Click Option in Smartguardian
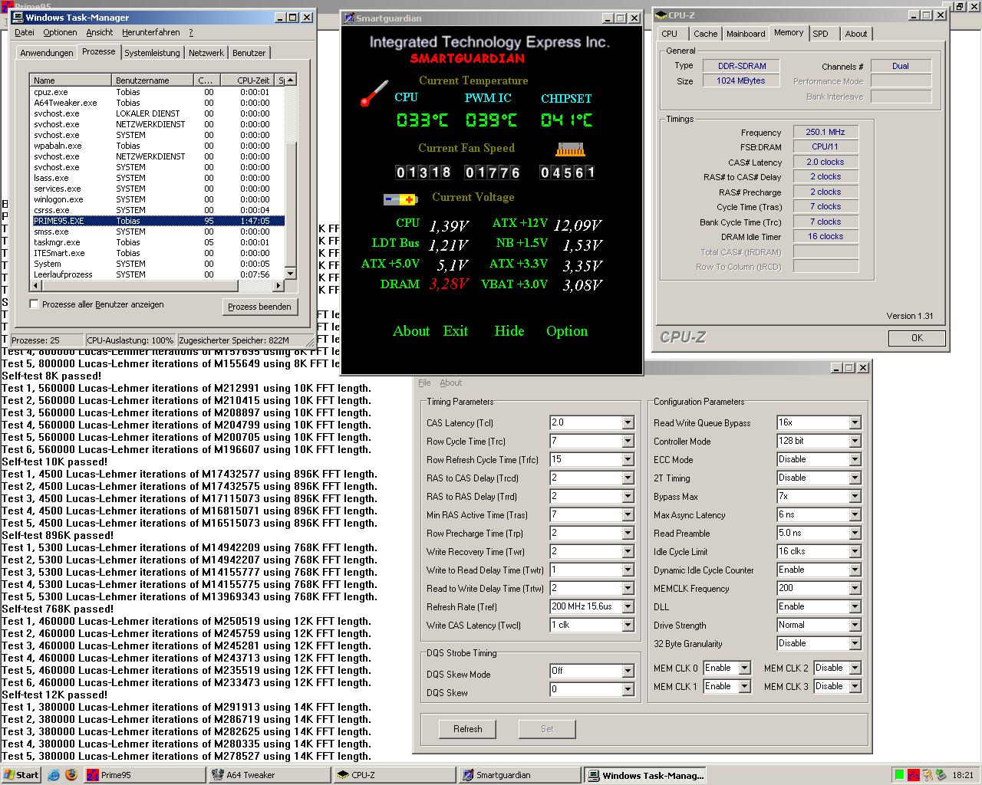This screenshot has height=785, width=982. [x=567, y=331]
